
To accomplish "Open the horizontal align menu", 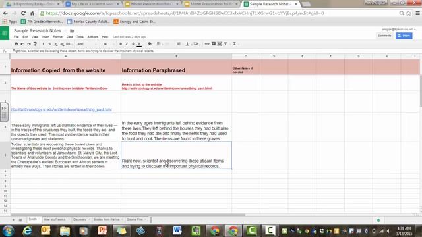I will [179, 44].
